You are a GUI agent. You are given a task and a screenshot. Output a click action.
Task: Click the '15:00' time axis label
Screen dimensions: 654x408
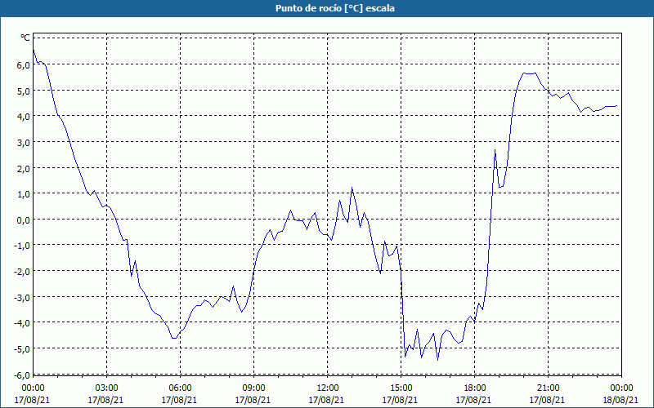coord(401,388)
